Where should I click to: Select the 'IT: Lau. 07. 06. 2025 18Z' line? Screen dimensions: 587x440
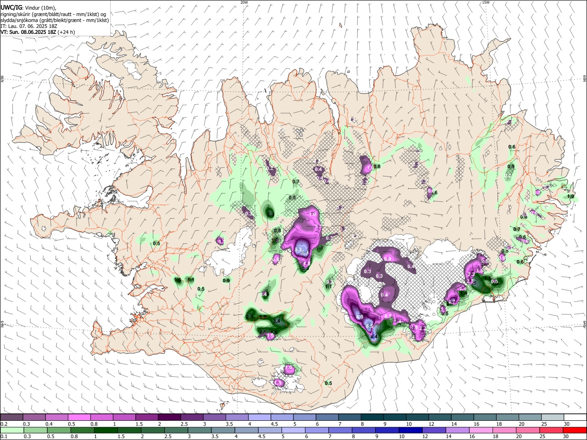pyautogui.click(x=28, y=26)
